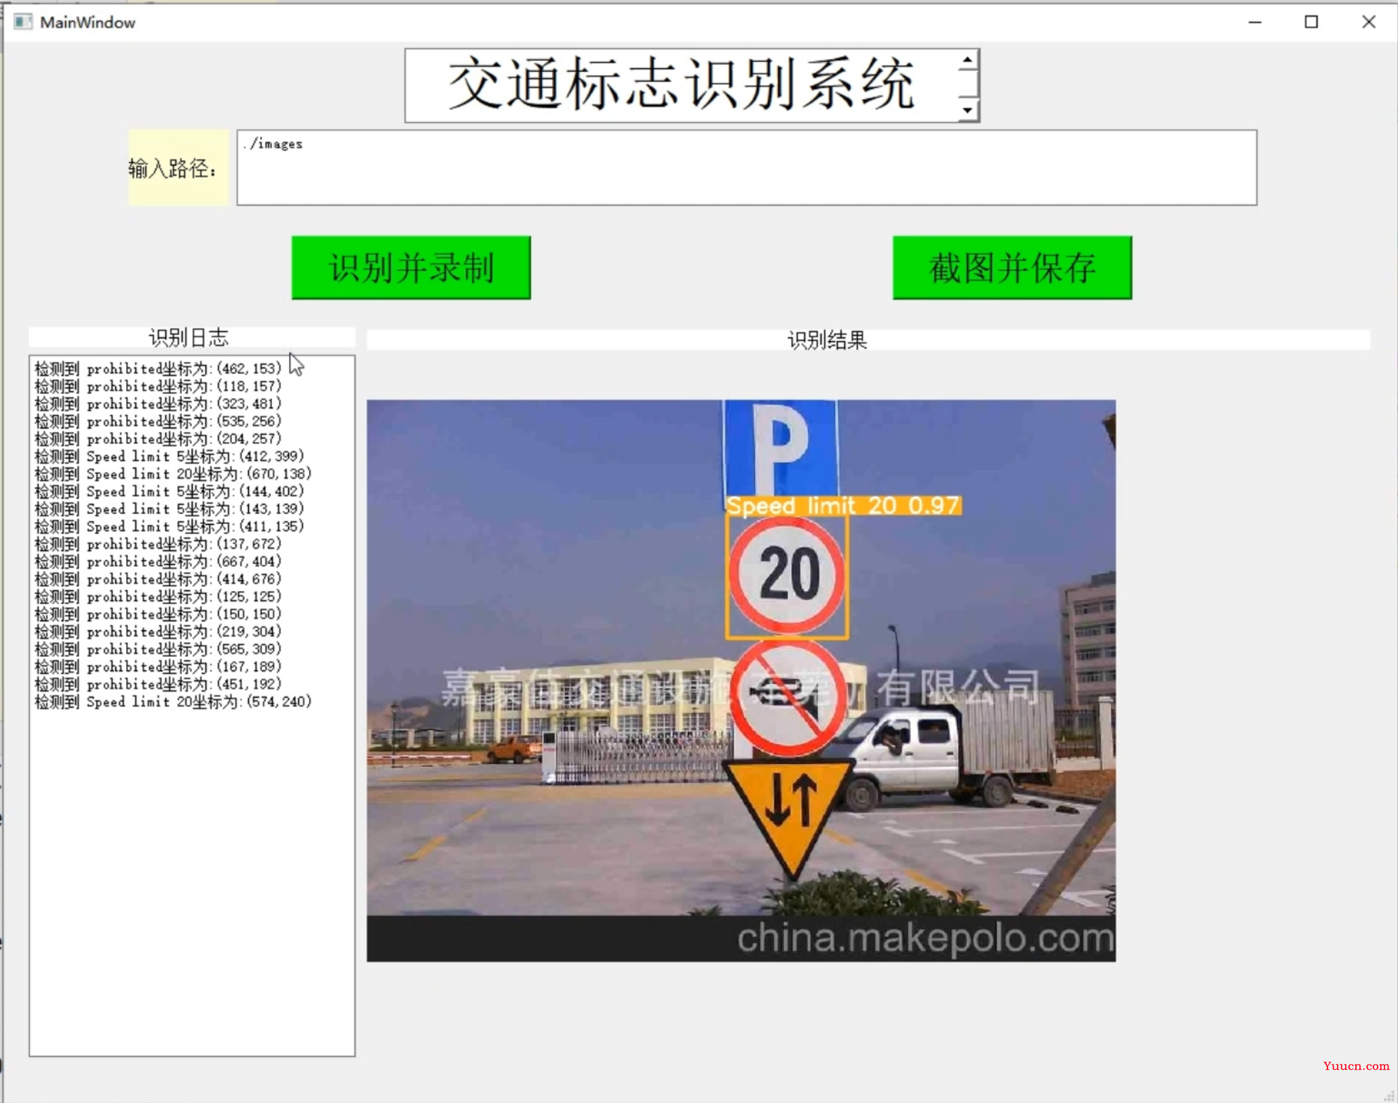Click the 识别并录制 green button
Screen dimensions: 1398x1103
[x=411, y=267]
